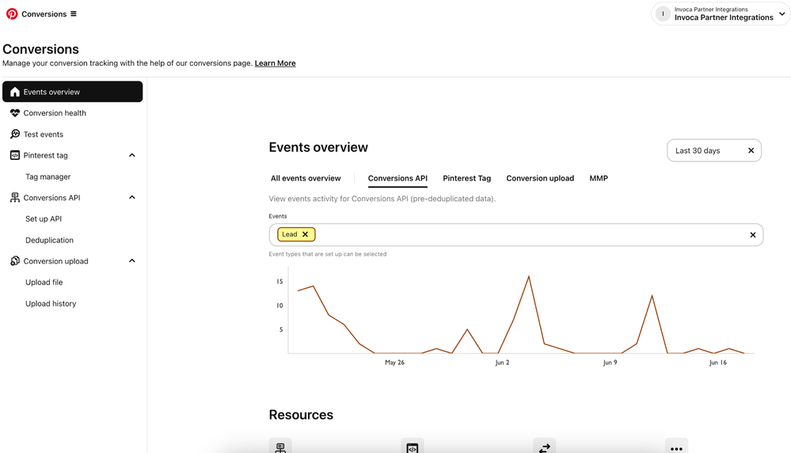Switch to Conversion upload tab
Image resolution: width=791 pixels, height=453 pixels.
click(540, 178)
